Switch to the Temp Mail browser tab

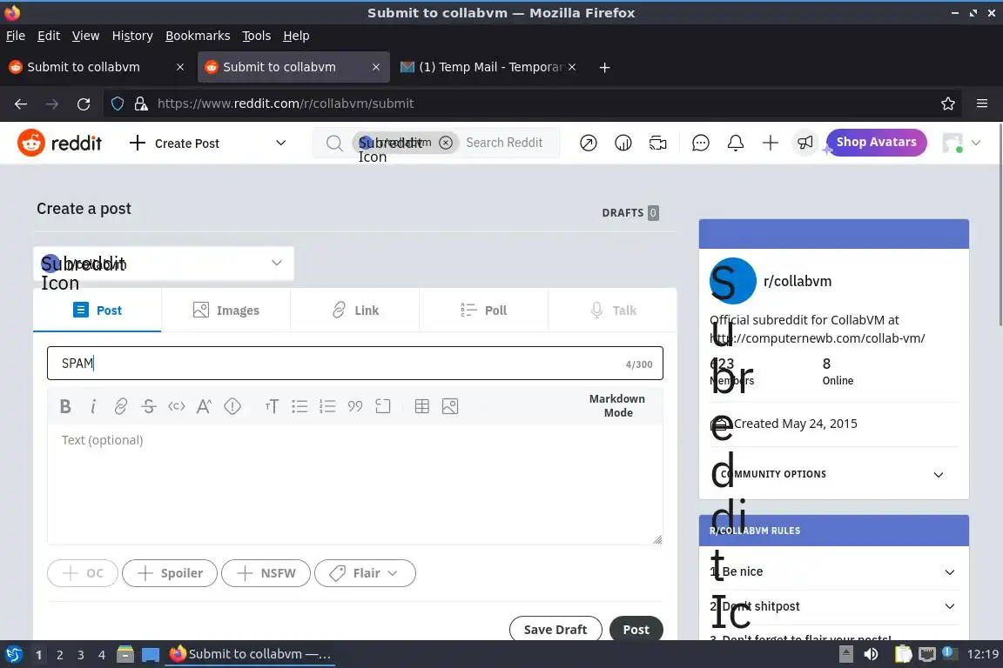click(x=488, y=67)
